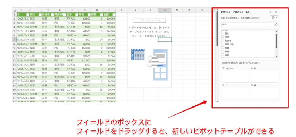
Task: Open the filter dropdown on the 支店 header
Action: (40, 15)
